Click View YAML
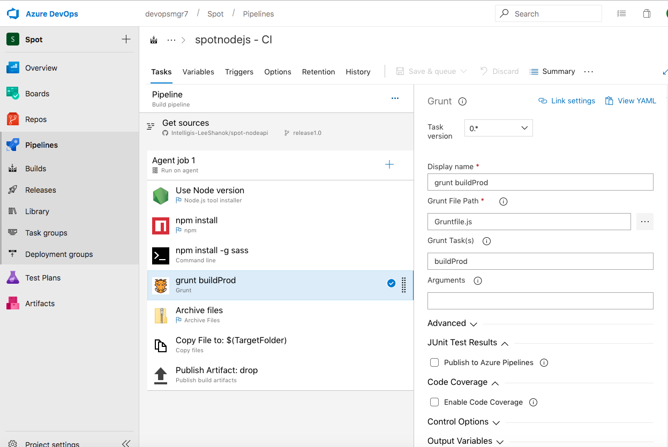668x447 pixels. (x=631, y=101)
